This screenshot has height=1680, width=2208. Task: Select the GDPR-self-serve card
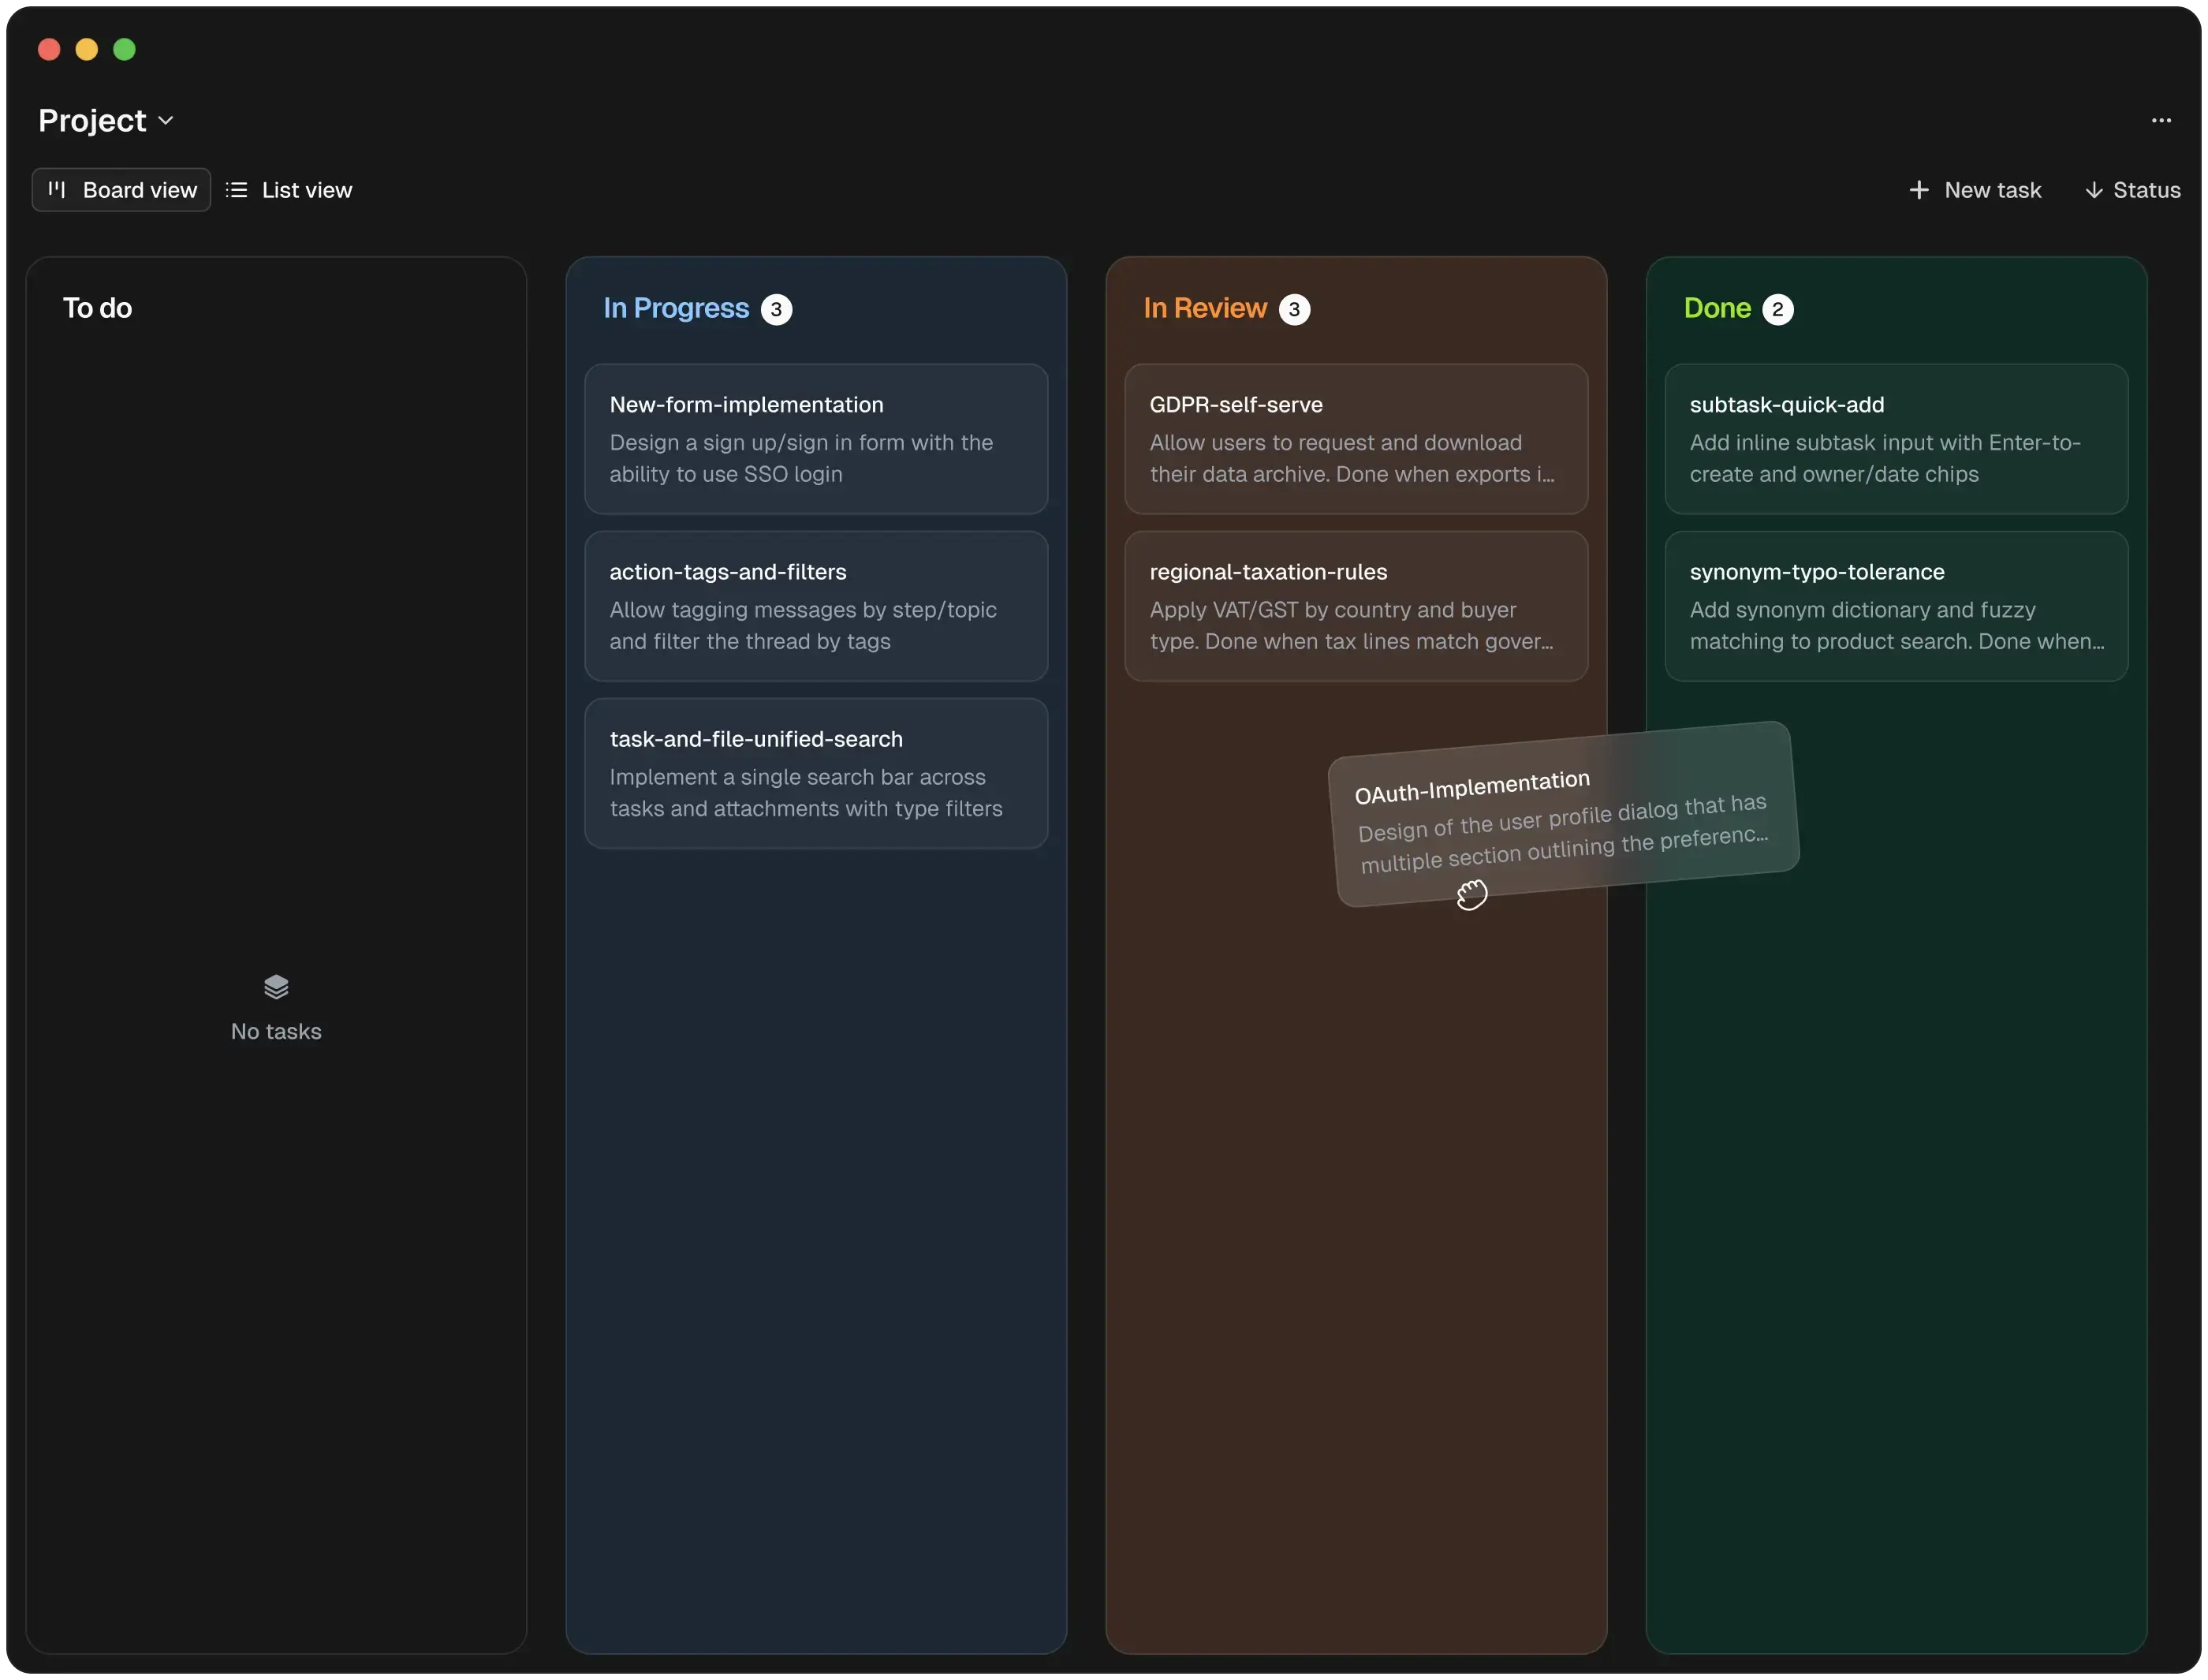coord(1356,439)
